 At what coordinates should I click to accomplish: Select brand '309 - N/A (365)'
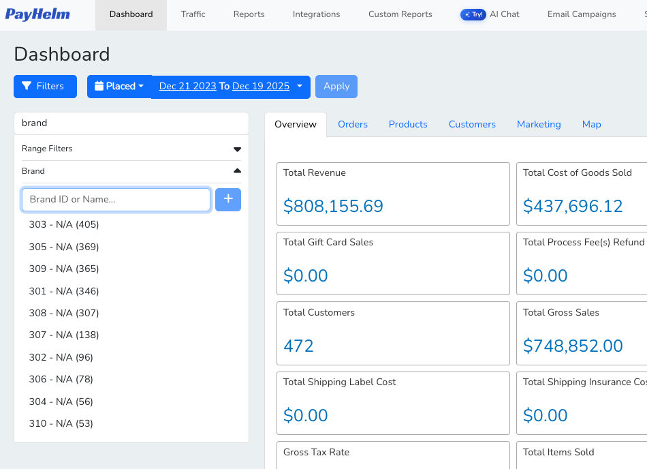64,269
